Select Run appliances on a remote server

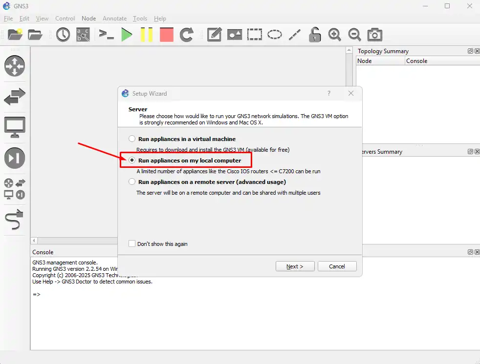(132, 182)
